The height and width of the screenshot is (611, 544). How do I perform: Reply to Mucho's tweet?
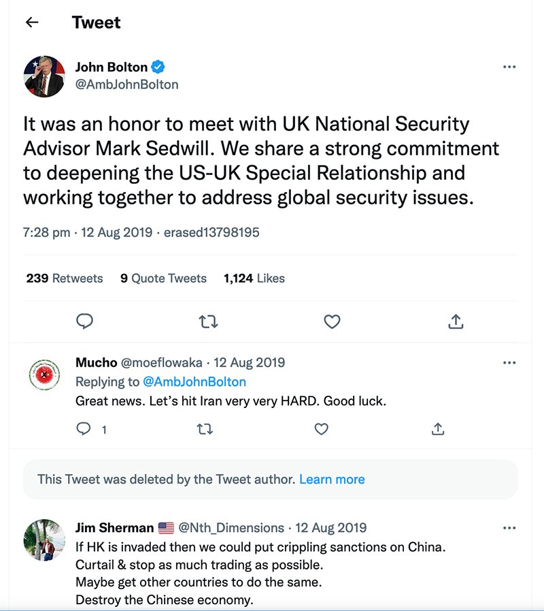pyautogui.click(x=84, y=429)
